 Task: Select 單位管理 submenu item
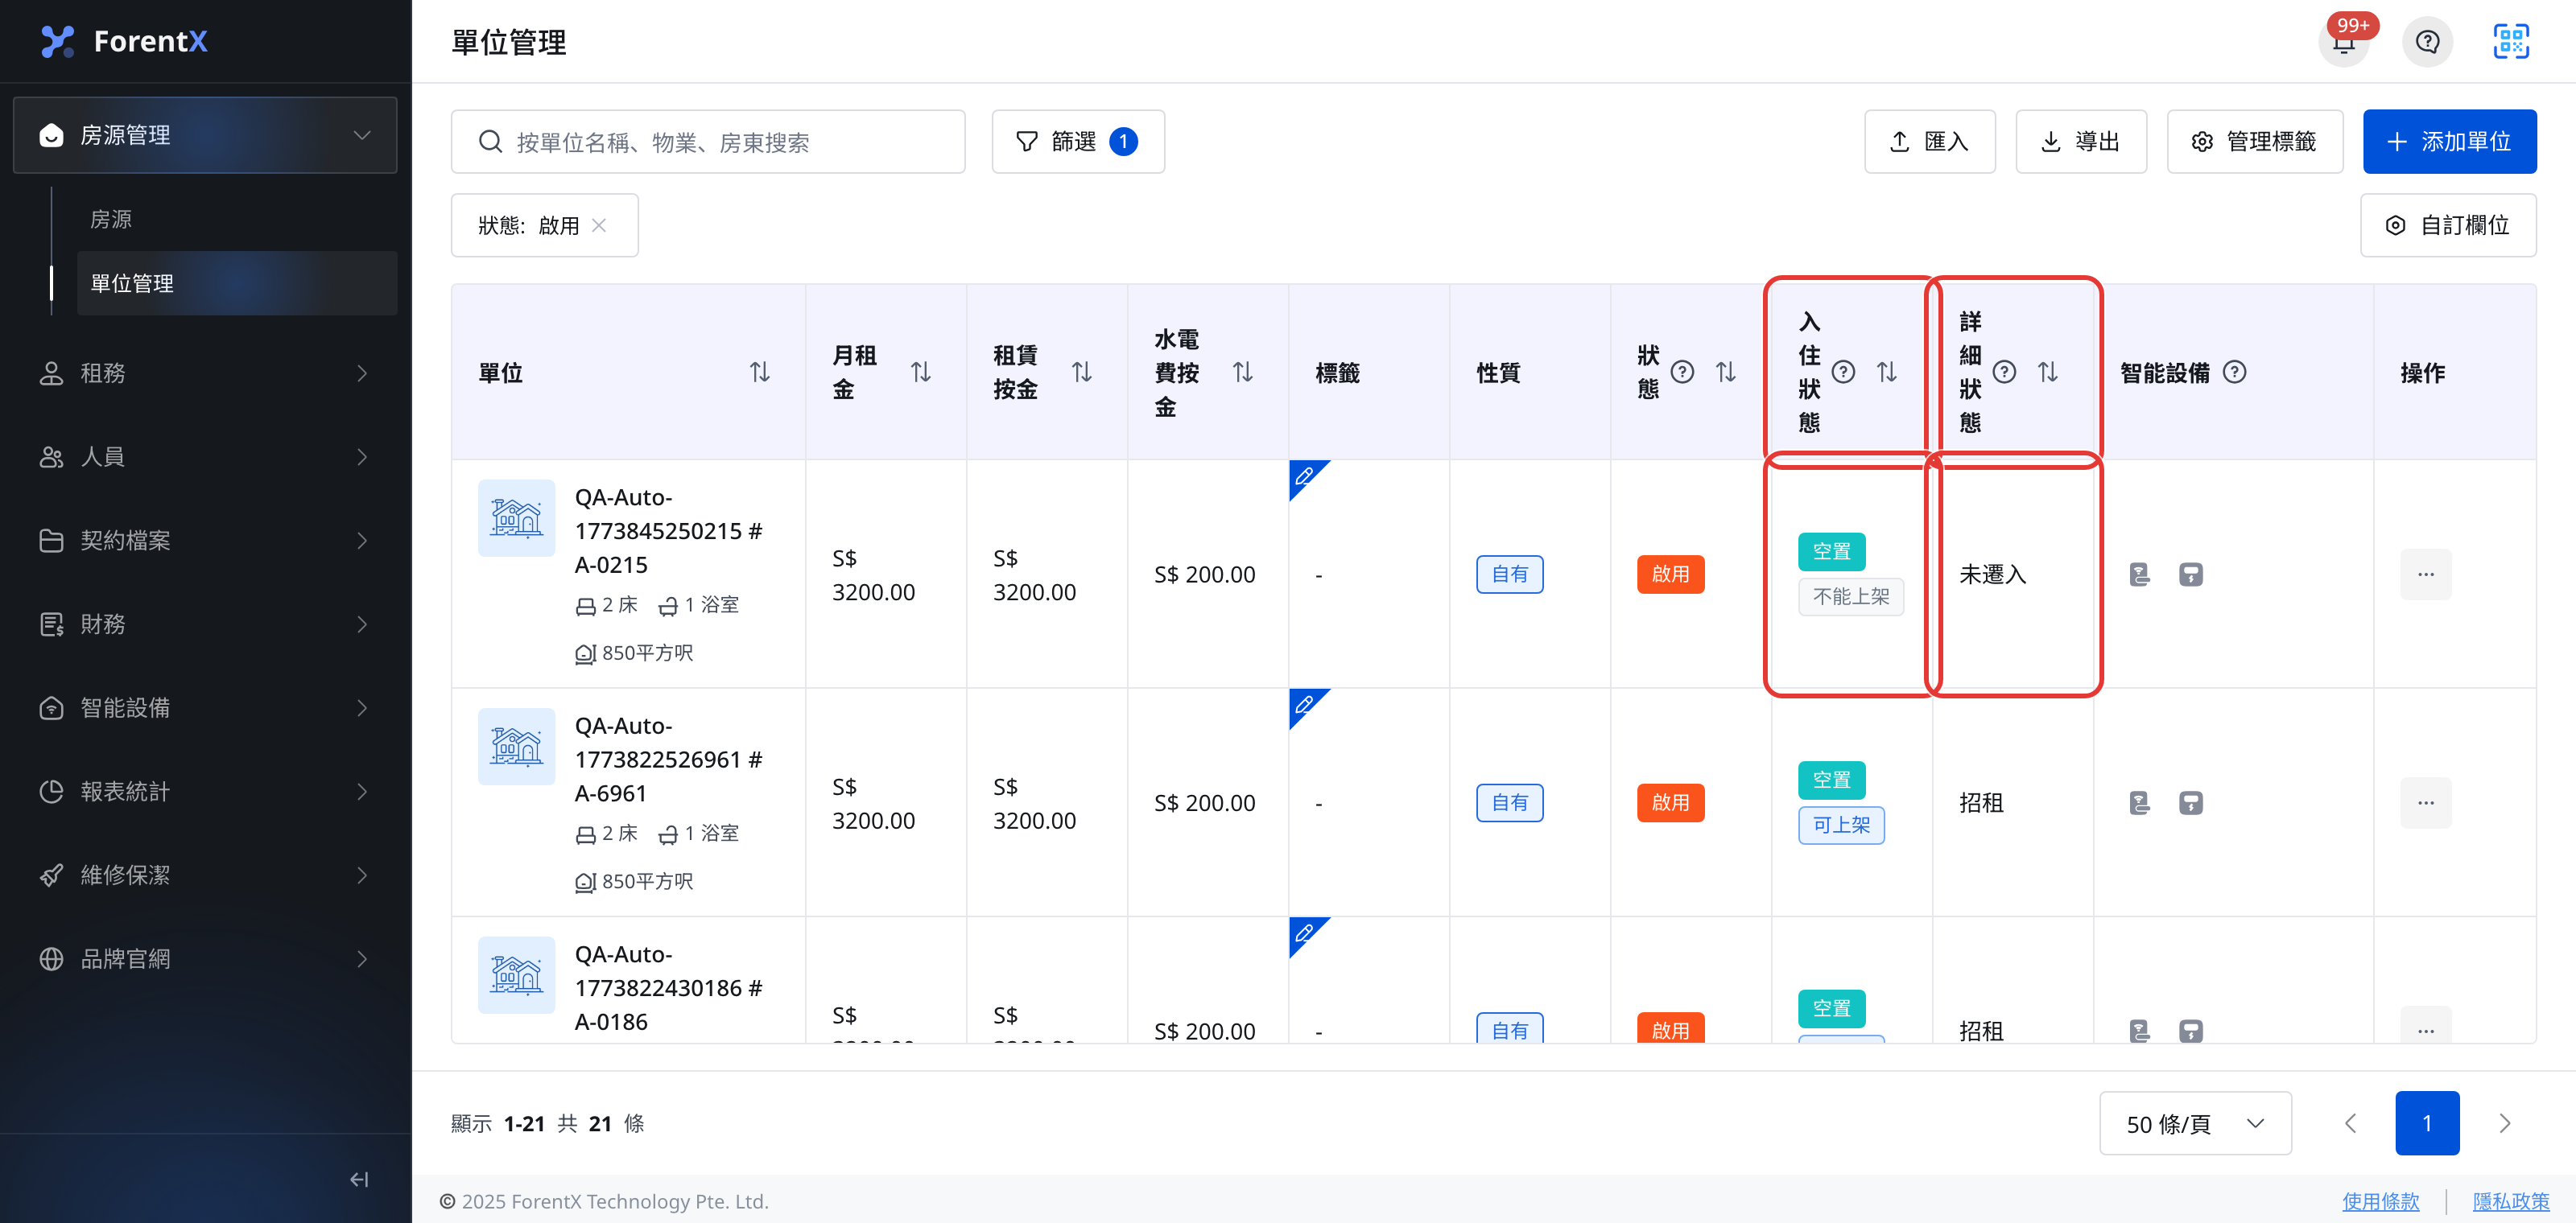[x=237, y=284]
